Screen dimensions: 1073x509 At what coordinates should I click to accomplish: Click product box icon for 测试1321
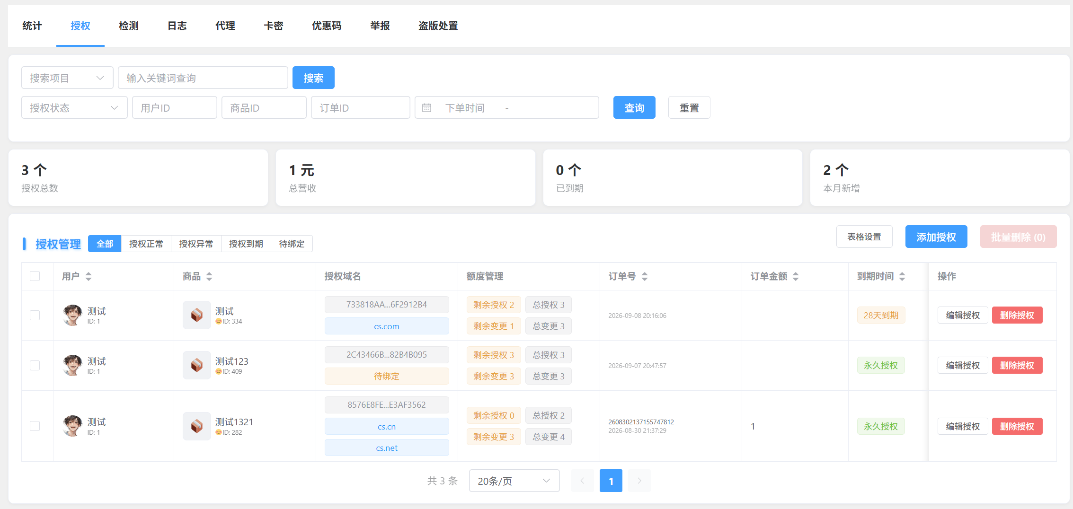click(x=197, y=426)
